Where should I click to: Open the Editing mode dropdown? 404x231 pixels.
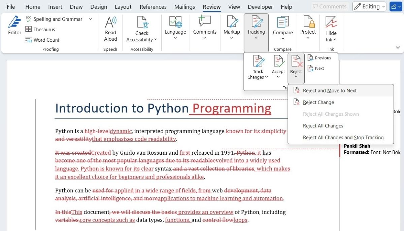[x=369, y=6]
